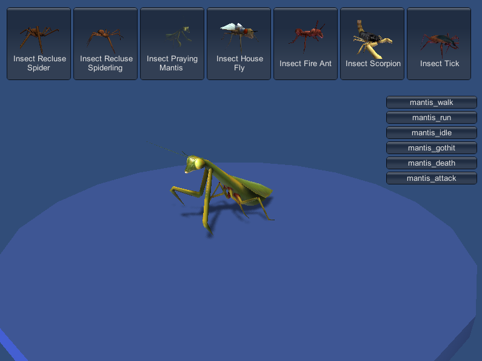Play the mantis_run animation
Viewport: 482px width, 361px height.
[432, 118]
